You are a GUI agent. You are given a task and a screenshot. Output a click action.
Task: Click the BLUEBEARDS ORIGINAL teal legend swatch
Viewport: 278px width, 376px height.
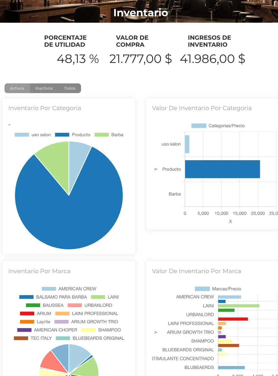pos(63,338)
